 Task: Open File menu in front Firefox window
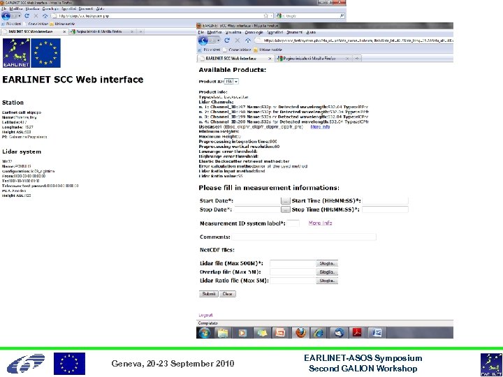coord(201,32)
